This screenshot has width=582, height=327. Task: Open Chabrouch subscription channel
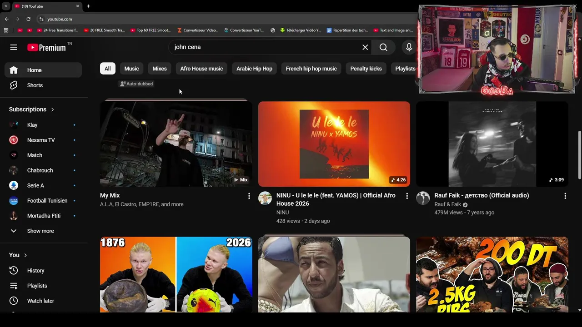43,170
